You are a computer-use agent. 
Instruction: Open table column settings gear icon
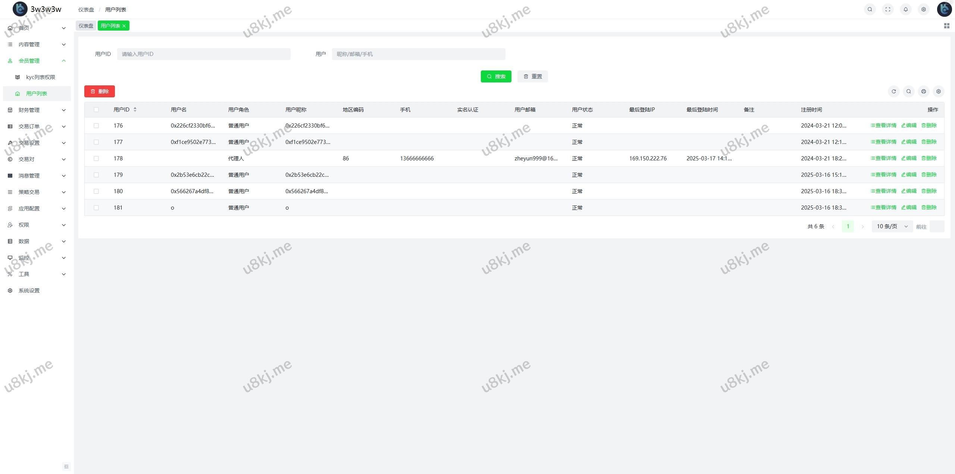[938, 91]
